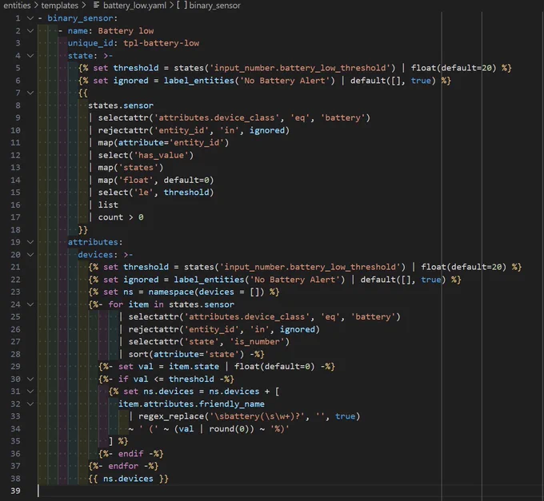
Task: Click 'sort(attribute='state')' on line 28
Action: click(186, 354)
